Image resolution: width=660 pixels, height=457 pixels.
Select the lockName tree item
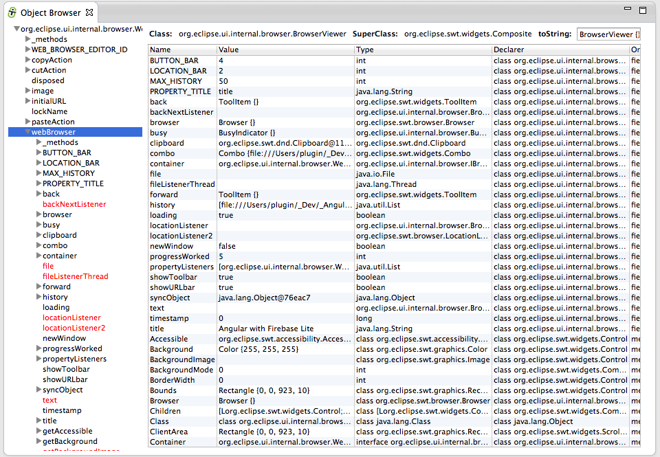click(49, 111)
